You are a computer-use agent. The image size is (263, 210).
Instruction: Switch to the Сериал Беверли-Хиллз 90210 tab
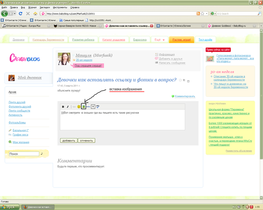(77, 26)
